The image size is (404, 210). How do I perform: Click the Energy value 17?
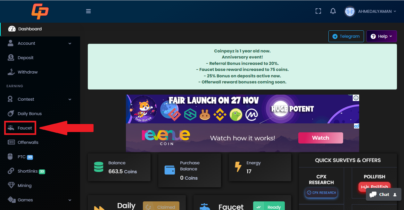pos(249,171)
